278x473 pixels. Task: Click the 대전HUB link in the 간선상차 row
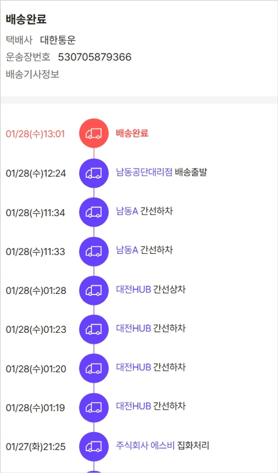click(x=133, y=290)
